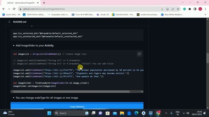Screen dimensions: 209x117
Task: Close the GitHub ImageSlideshow tab
Action: point(38,3)
